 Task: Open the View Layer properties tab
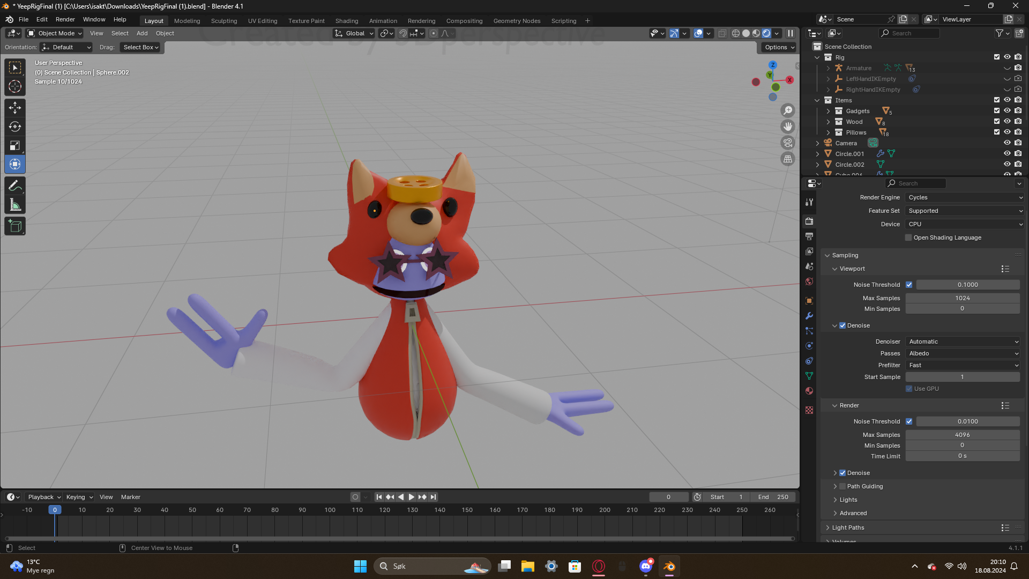(809, 251)
